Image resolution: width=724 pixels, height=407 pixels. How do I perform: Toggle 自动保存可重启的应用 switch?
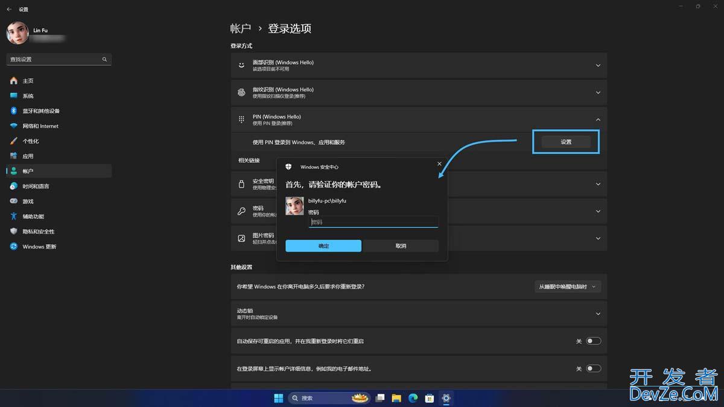point(594,341)
